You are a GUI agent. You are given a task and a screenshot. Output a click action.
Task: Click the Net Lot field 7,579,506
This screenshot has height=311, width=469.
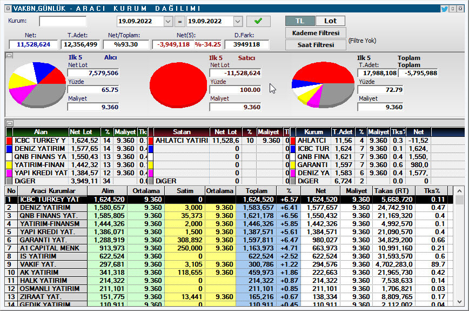pyautogui.click(x=93, y=73)
